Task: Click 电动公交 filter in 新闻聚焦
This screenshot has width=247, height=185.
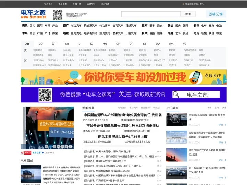Action: [x=122, y=108]
